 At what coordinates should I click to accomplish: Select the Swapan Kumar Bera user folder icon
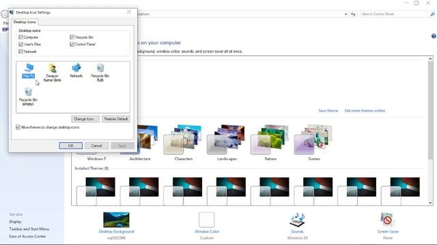52,73
